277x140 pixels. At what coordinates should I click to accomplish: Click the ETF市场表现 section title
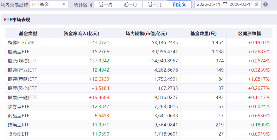click(x=17, y=20)
